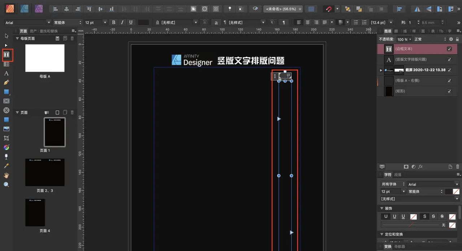Select the Table tool

coord(6,64)
